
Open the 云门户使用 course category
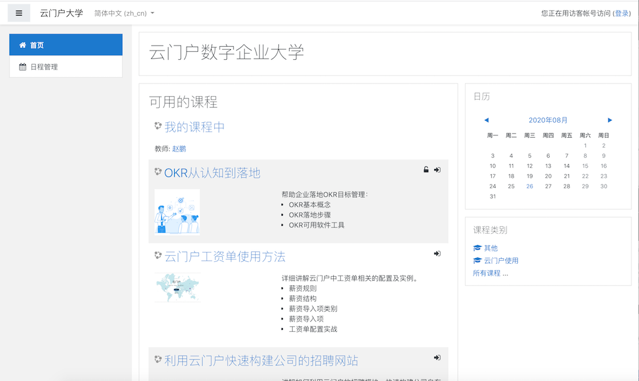click(501, 261)
